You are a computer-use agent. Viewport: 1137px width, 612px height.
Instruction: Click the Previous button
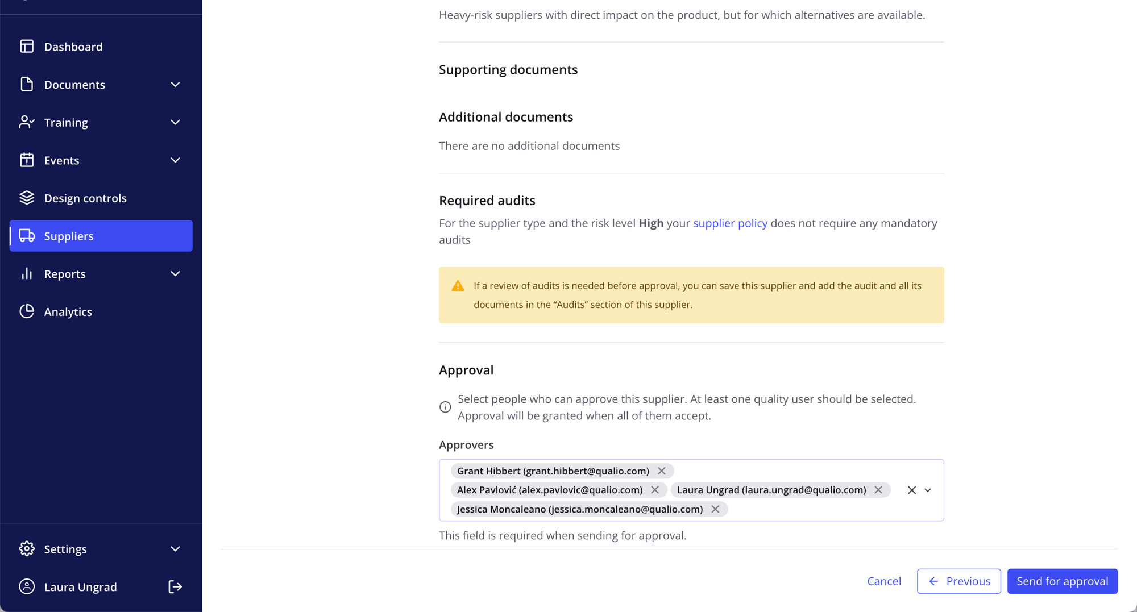click(959, 581)
